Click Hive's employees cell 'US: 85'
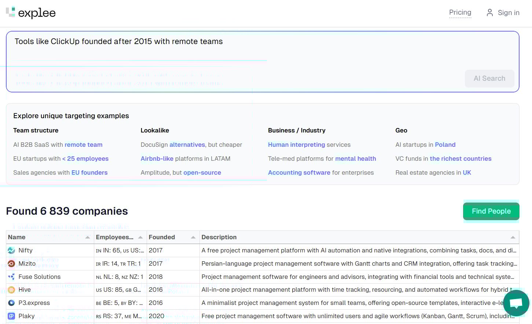 [120, 290]
